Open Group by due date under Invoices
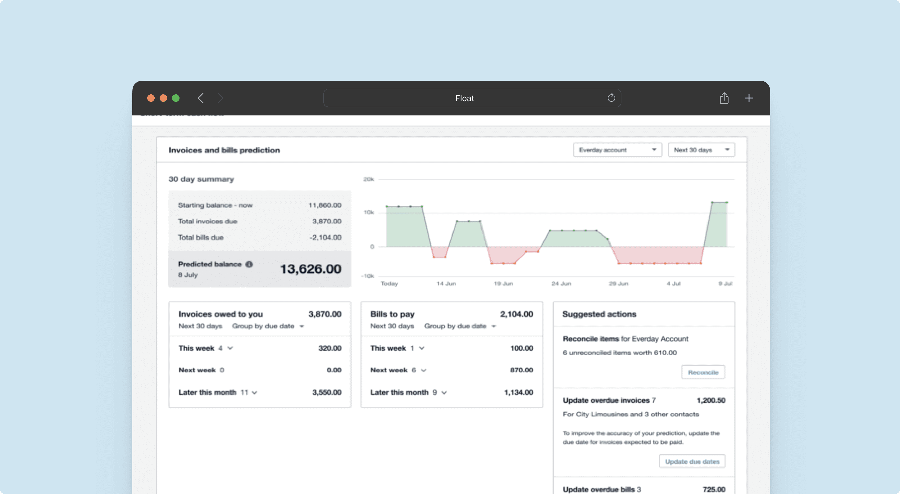900x494 pixels. [x=268, y=326]
